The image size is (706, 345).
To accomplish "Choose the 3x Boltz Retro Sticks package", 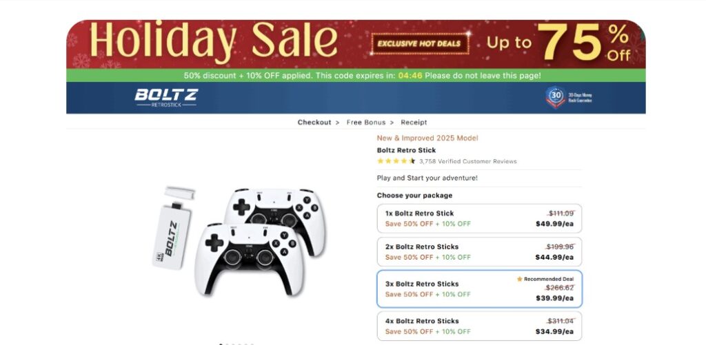I will click(x=479, y=289).
